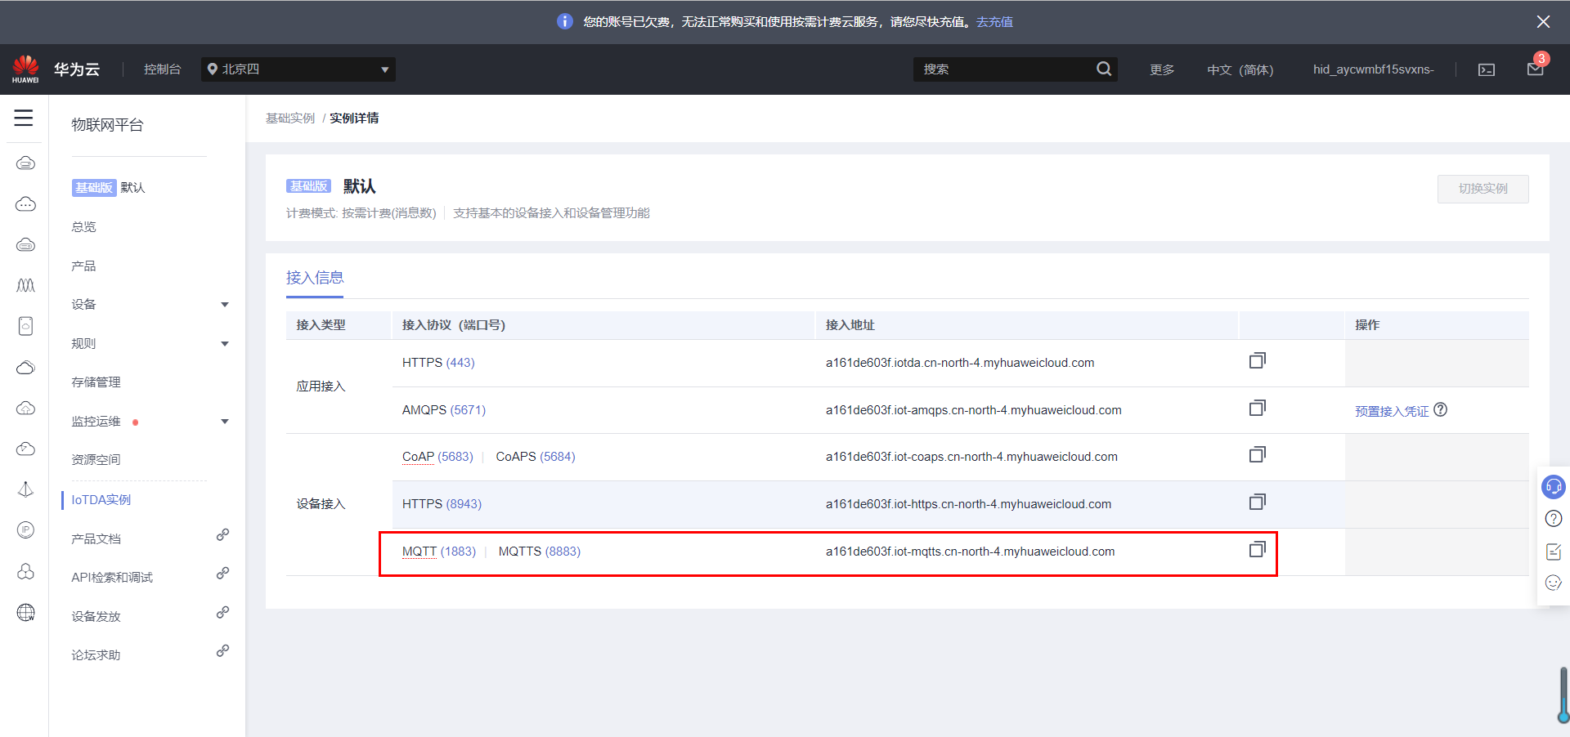Open the cloud shell terminal icon

(1487, 69)
